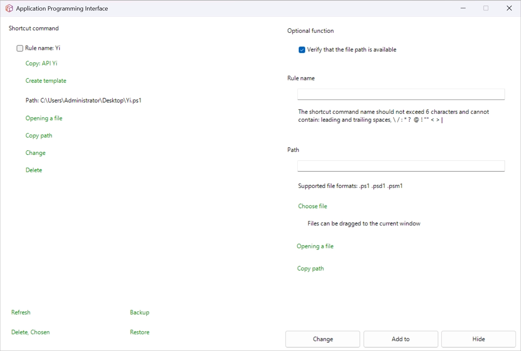Tick the 'Rule name: Yi' checkbox
This screenshot has width=521, height=351.
[x=20, y=48]
